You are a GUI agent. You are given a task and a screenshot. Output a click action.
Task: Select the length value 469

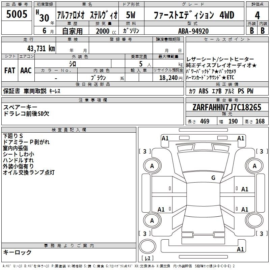pyautogui.click(x=205, y=121)
